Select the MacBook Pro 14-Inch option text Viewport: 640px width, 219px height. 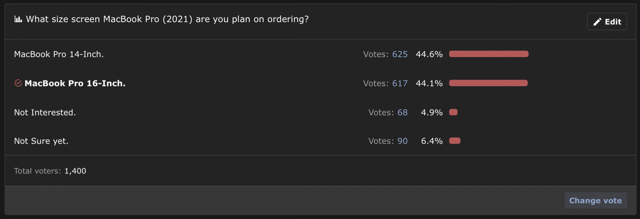coord(59,54)
